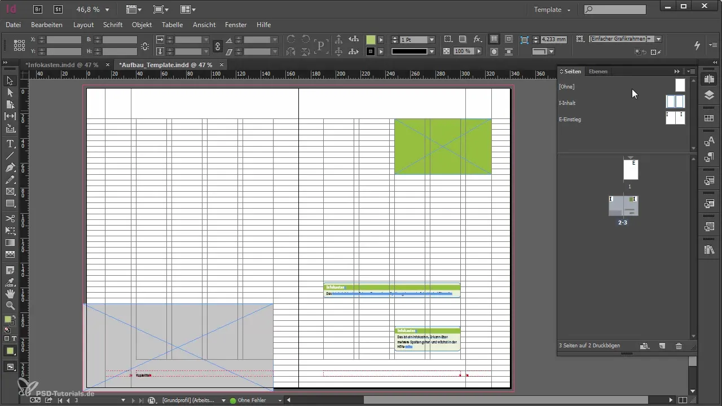The image size is (722, 406).
Task: Go to last page arrow
Action: coord(142,400)
